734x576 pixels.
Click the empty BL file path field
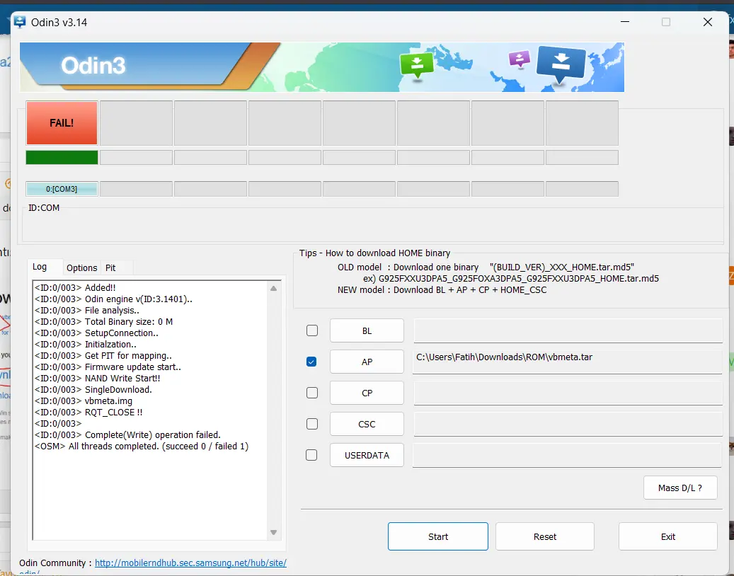pos(568,331)
